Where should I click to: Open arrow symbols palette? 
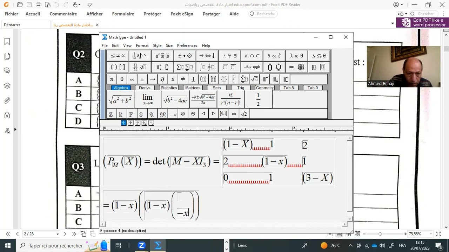pos(207,56)
